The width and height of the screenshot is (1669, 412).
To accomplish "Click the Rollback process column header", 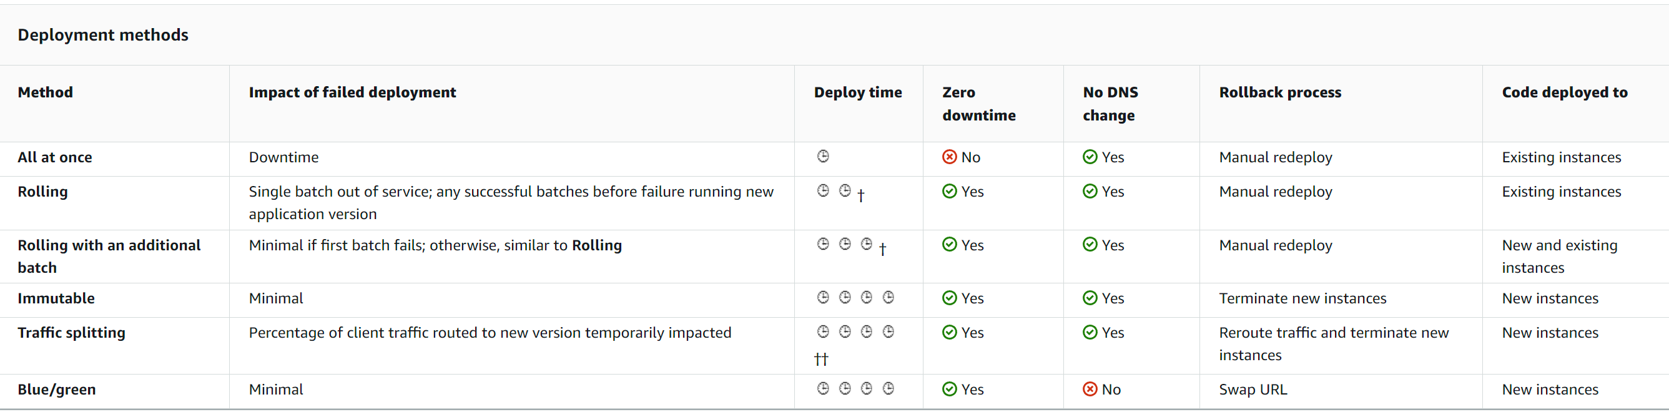I will 1279,92.
